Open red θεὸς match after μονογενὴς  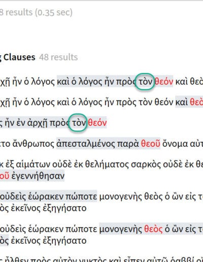(x=153, y=229)
